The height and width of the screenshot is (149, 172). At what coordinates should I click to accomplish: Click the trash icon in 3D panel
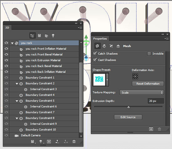pyautogui.click(x=74, y=141)
